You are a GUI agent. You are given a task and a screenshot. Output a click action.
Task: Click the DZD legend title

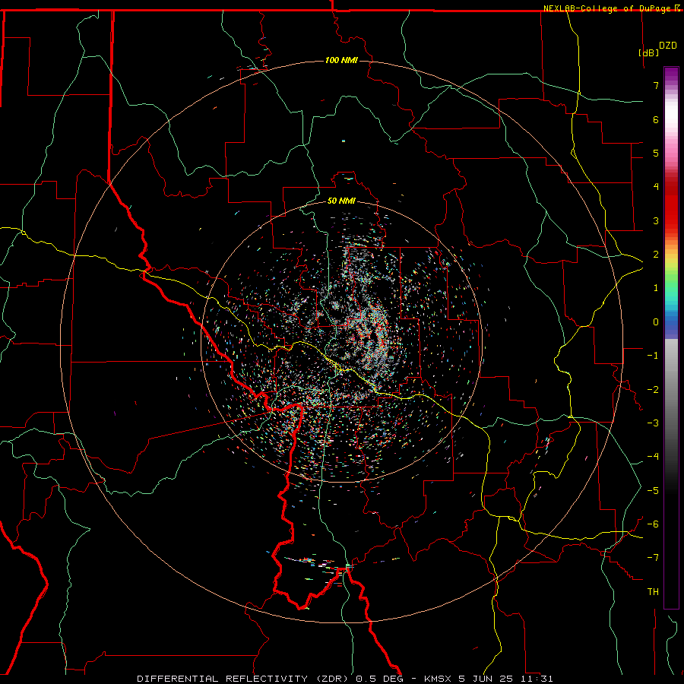tap(668, 46)
